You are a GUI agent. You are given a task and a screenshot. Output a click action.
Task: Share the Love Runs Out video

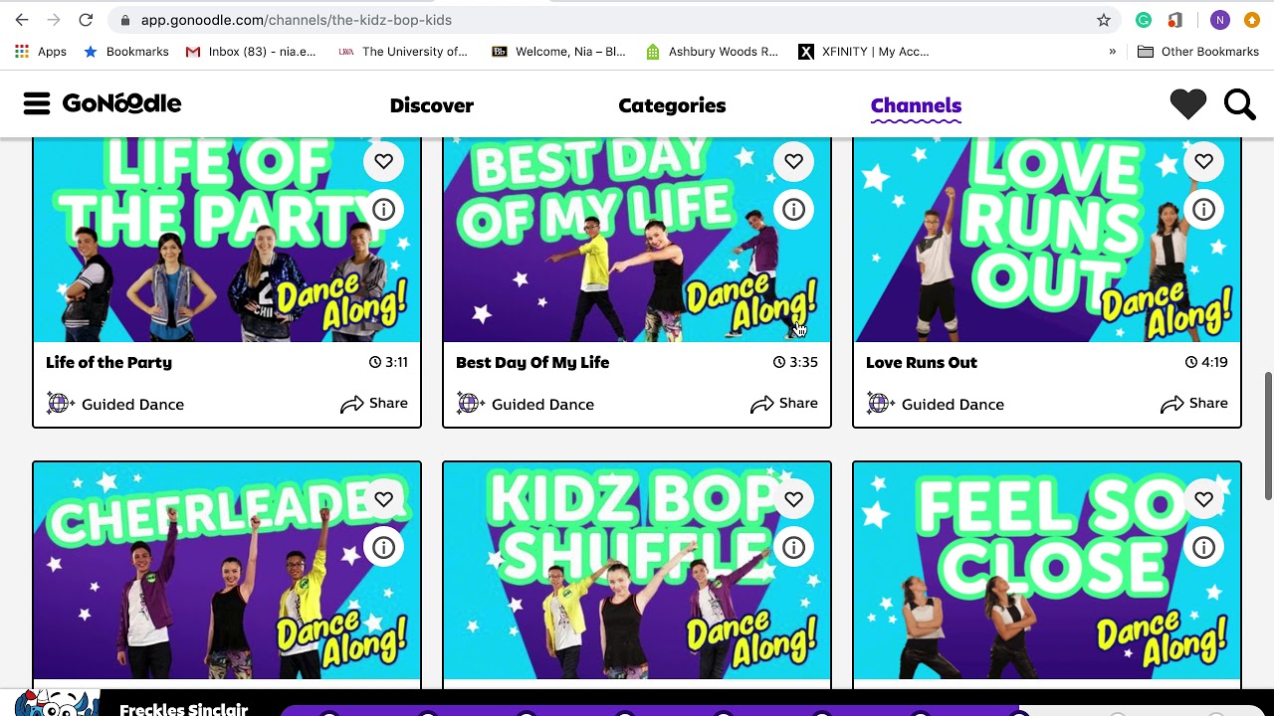pos(1194,404)
